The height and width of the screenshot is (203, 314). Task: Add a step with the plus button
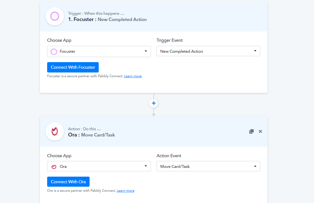click(154, 103)
